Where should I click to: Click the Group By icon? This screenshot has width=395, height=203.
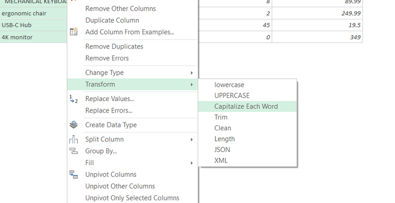click(x=74, y=151)
